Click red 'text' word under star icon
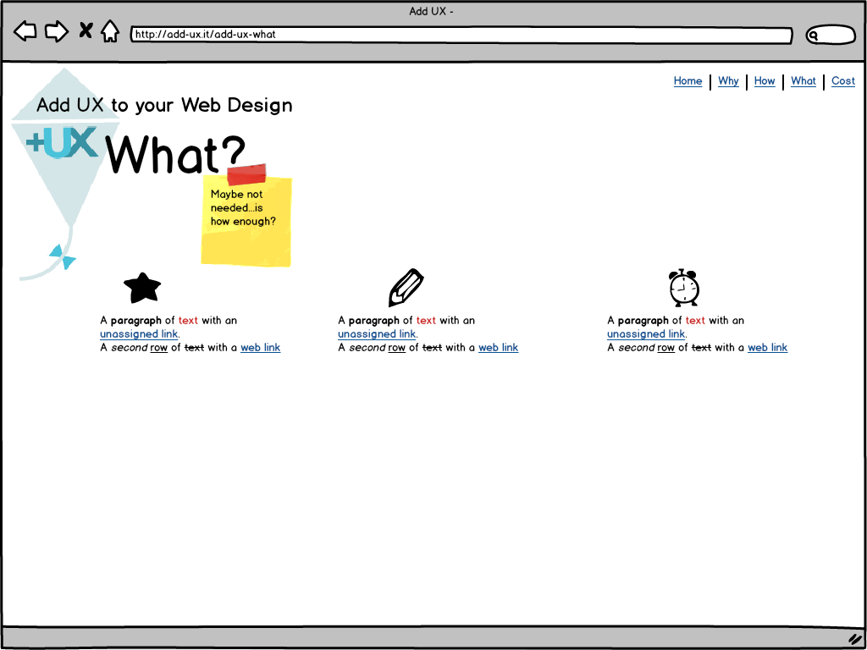This screenshot has width=867, height=650. 188,321
